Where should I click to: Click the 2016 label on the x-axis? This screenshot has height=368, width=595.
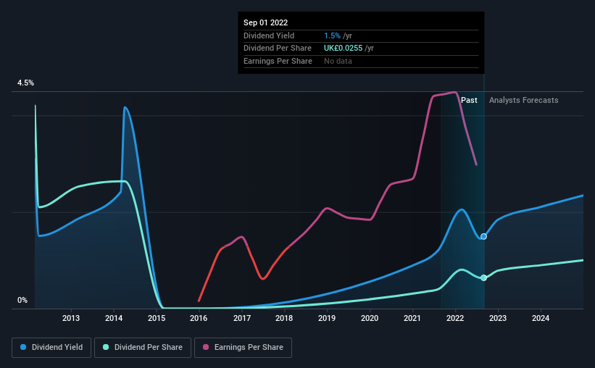[199, 318]
